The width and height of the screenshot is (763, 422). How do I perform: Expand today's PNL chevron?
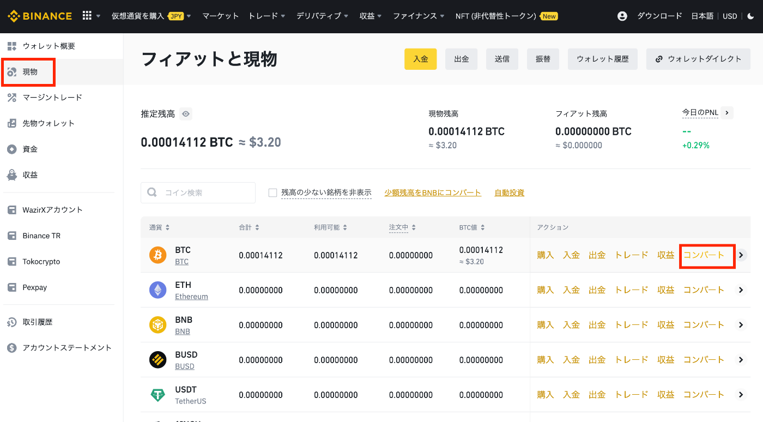[727, 113]
